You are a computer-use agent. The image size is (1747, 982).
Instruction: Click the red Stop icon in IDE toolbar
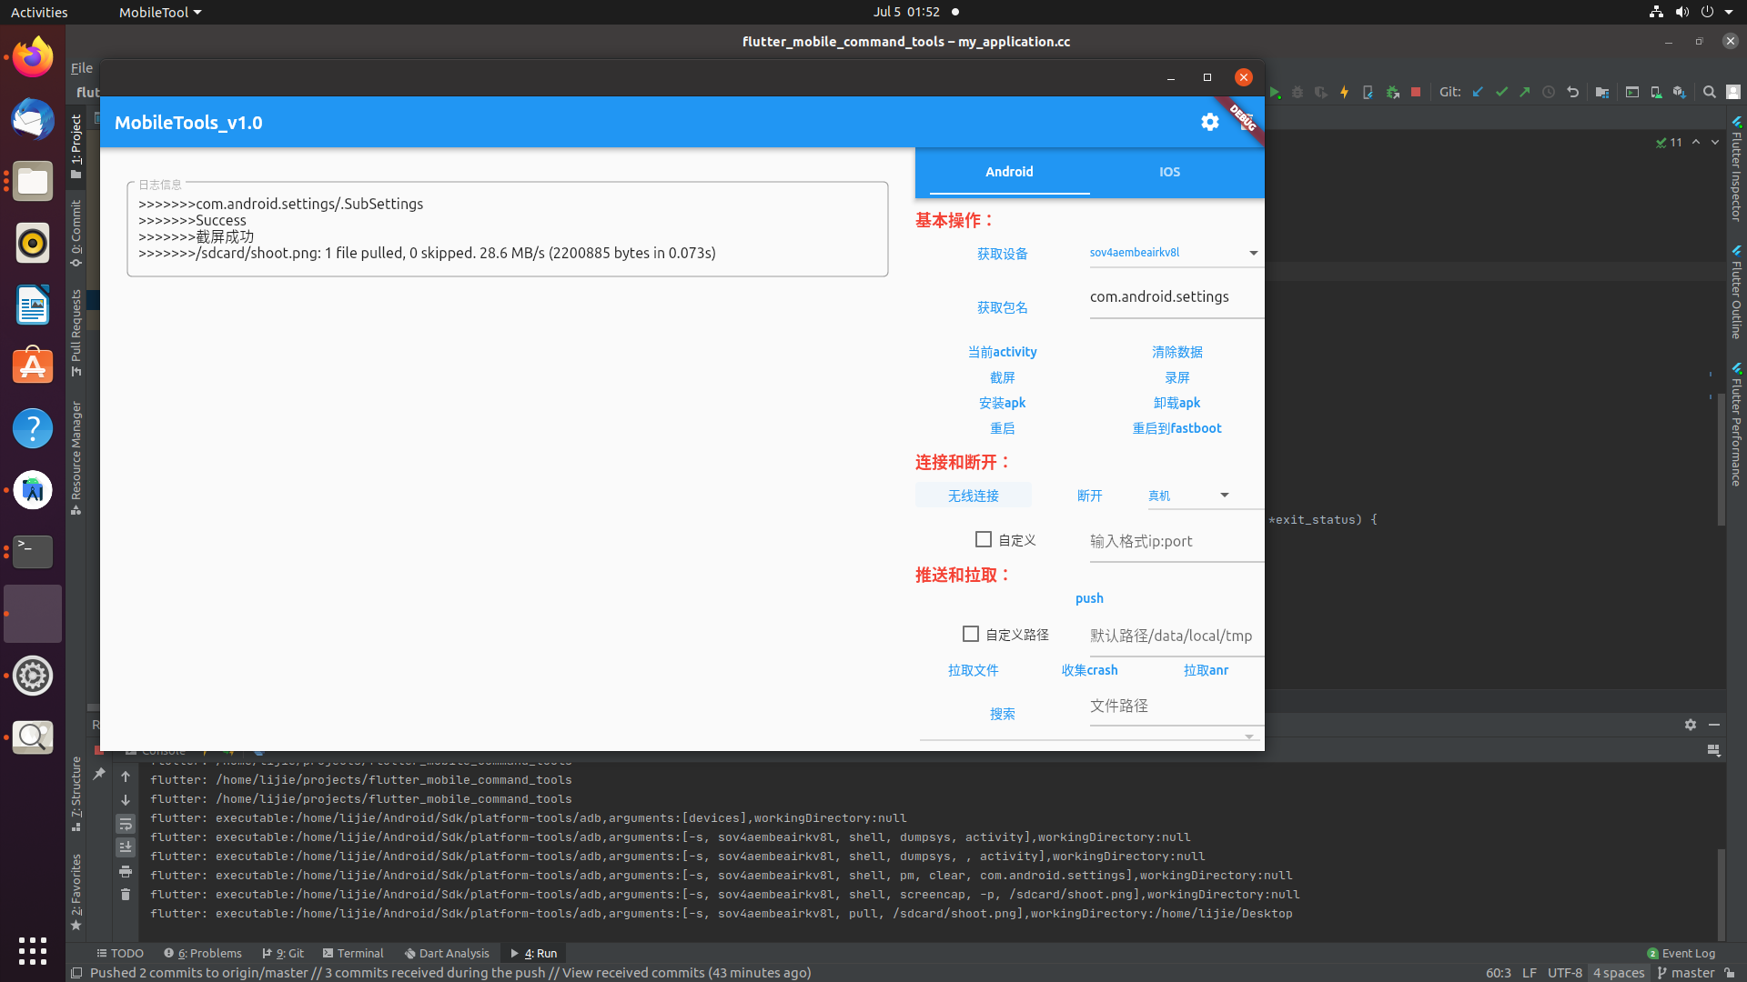tap(1416, 92)
